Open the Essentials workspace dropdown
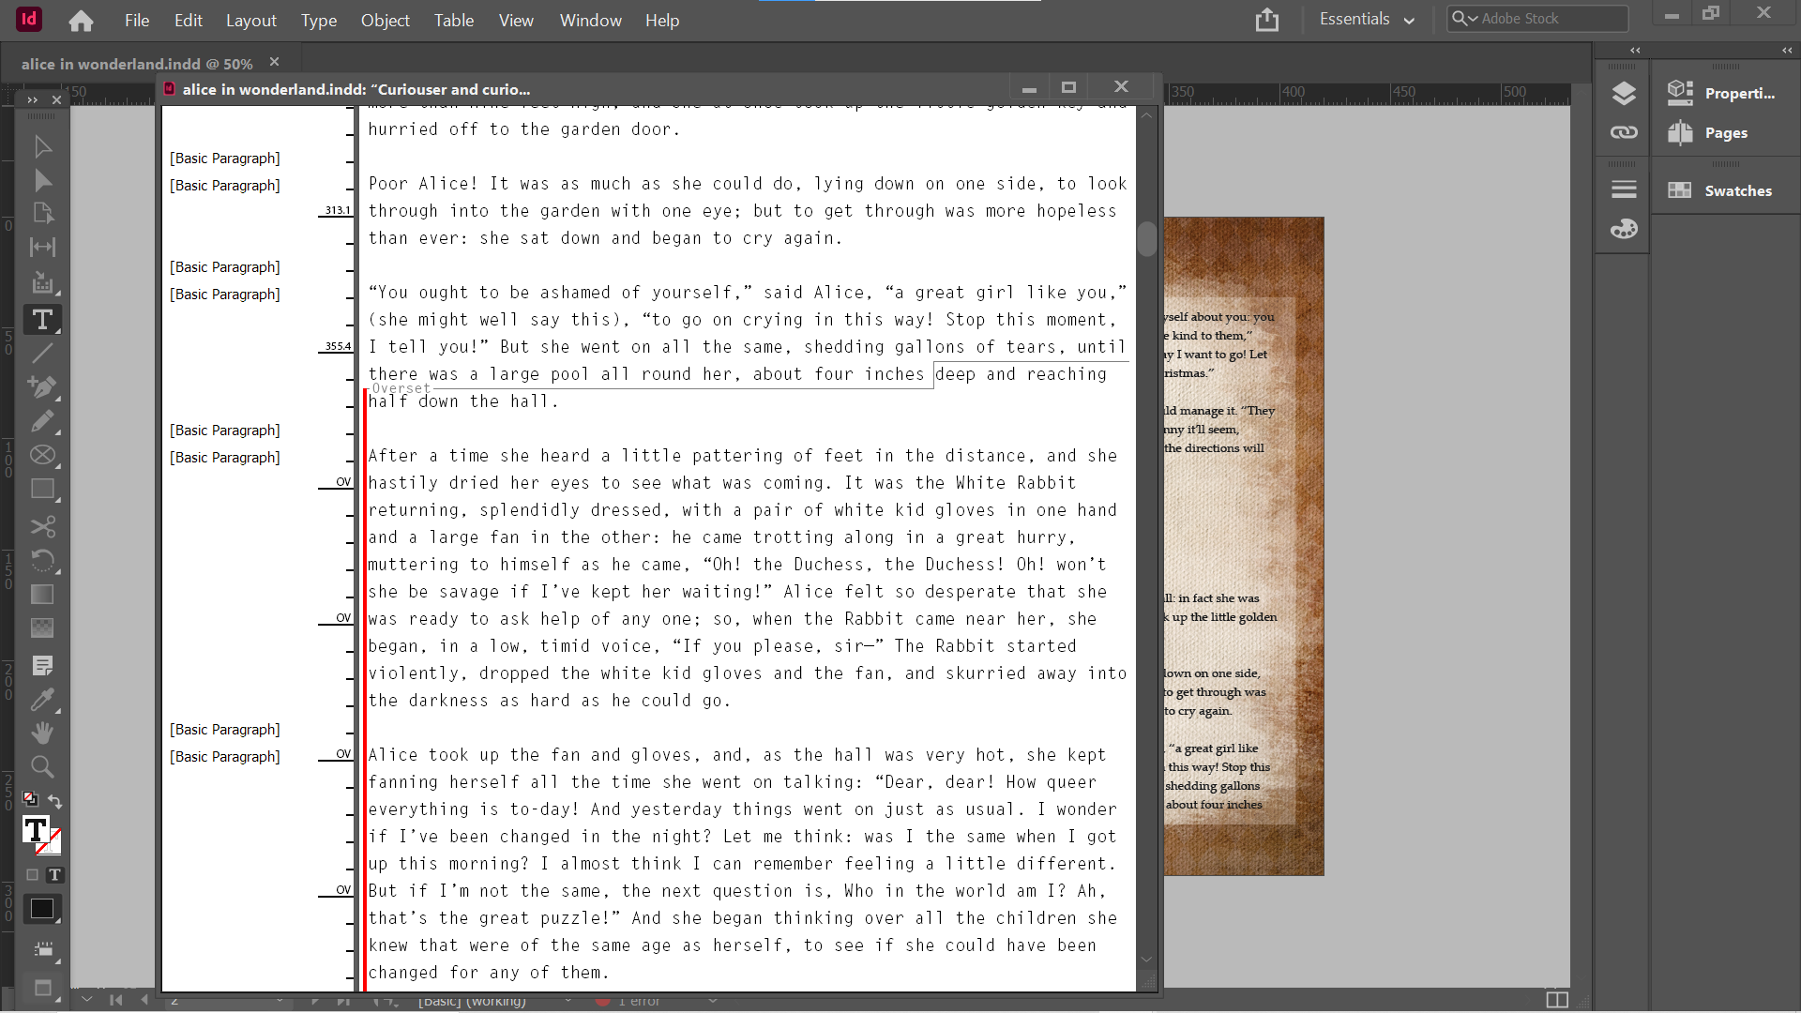The height and width of the screenshot is (1013, 1801). [x=1366, y=20]
